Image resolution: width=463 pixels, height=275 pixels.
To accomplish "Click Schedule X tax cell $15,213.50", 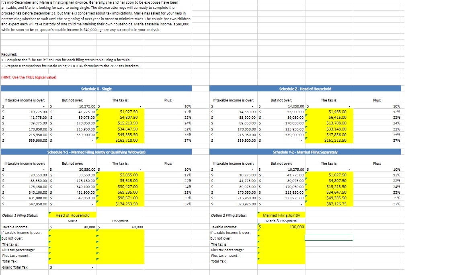I will (120, 123).
